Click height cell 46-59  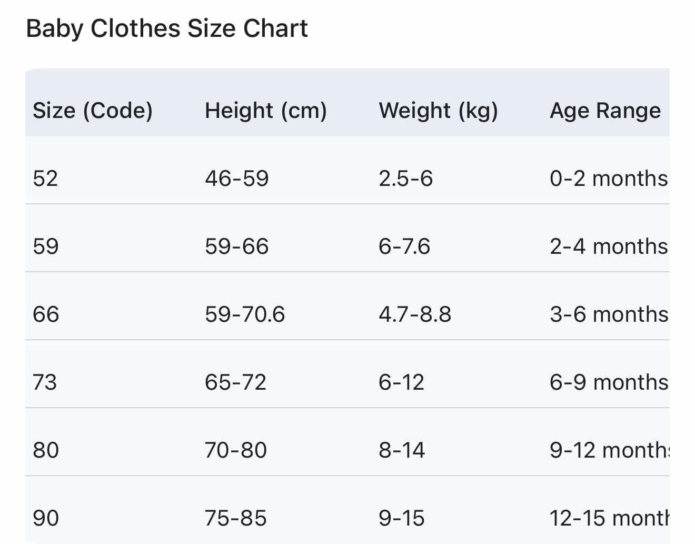click(x=237, y=179)
